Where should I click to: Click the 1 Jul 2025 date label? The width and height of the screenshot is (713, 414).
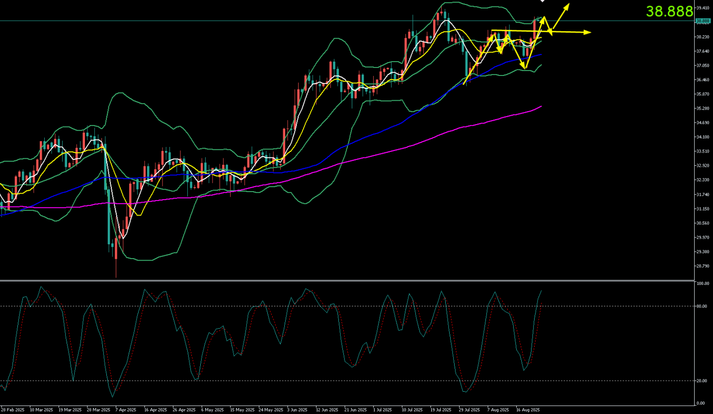(384, 410)
